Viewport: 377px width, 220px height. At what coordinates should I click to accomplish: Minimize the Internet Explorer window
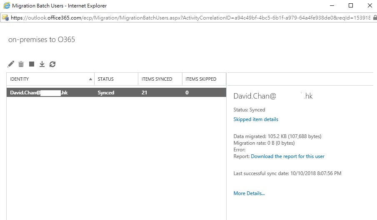tap(332, 5)
